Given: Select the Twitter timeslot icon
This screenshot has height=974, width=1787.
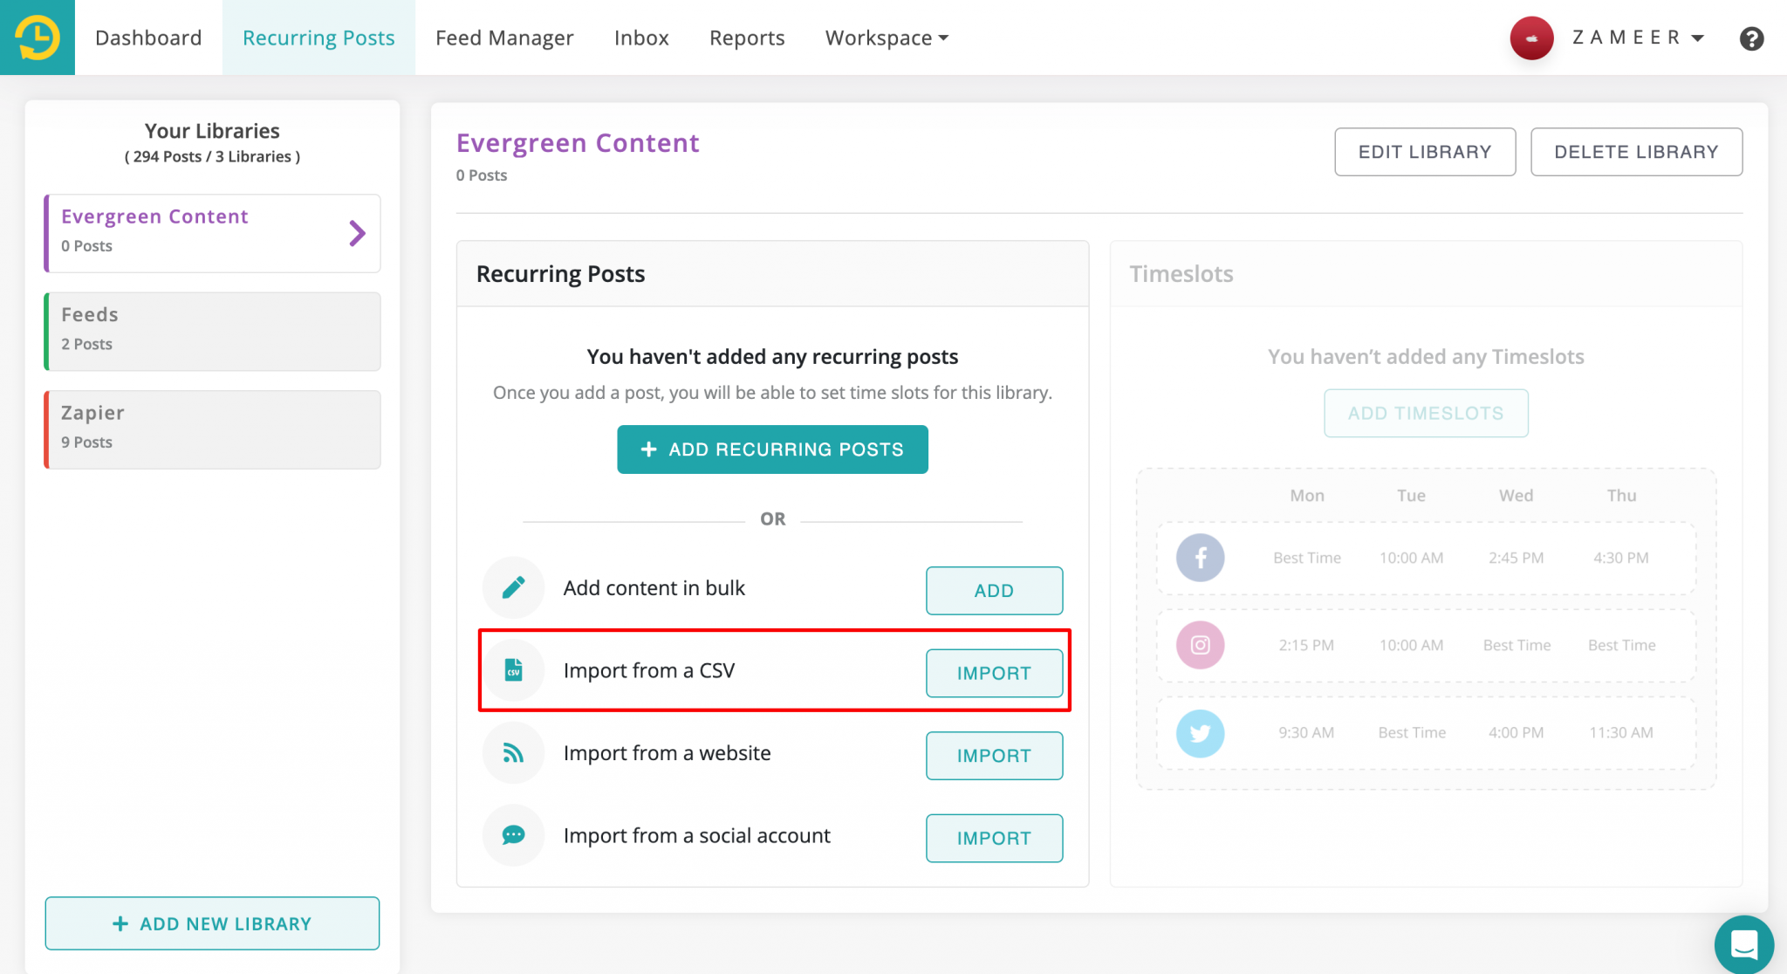Looking at the screenshot, I should pyautogui.click(x=1200, y=733).
